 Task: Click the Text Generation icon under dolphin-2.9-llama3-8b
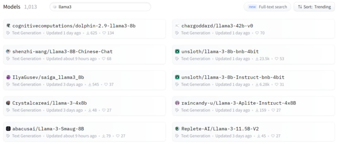[x=8, y=33]
